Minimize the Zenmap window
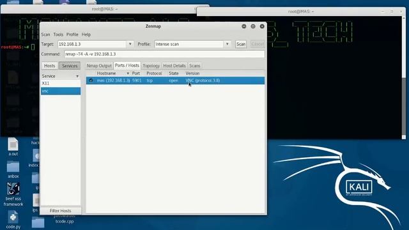 [x=244, y=26]
